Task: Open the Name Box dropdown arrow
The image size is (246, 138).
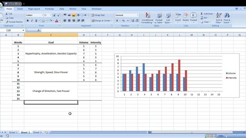Action: [23, 30]
